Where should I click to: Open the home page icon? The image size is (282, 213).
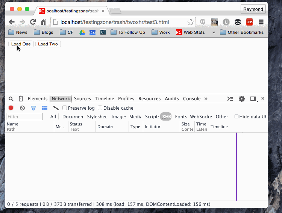point(43,22)
